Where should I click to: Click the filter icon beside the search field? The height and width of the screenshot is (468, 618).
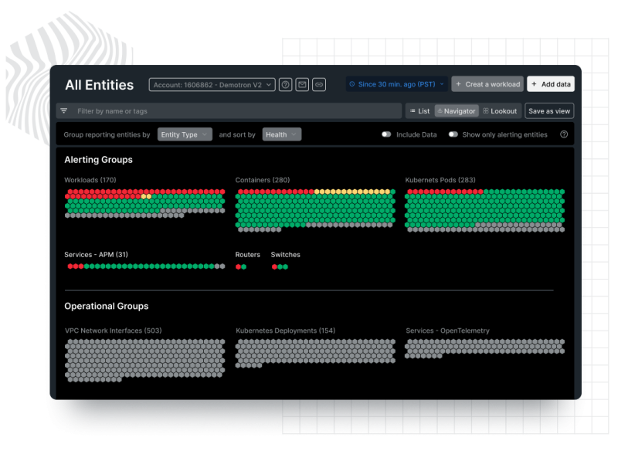click(63, 110)
